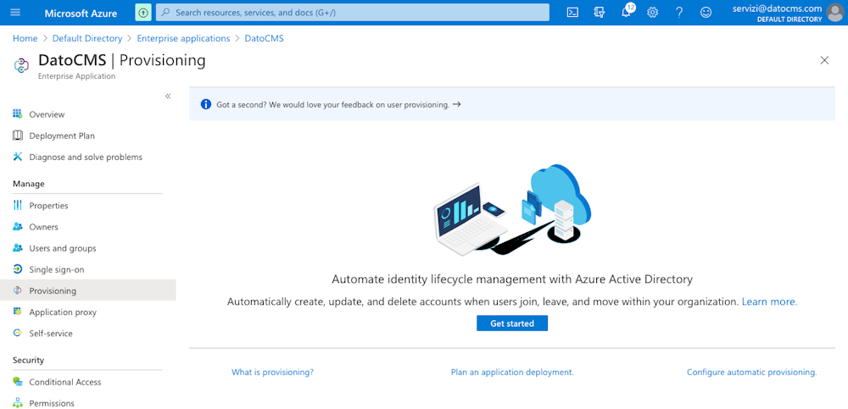Image resolution: width=848 pixels, height=409 pixels.
Task: Navigate to Home breadcrumb
Action: pos(25,38)
